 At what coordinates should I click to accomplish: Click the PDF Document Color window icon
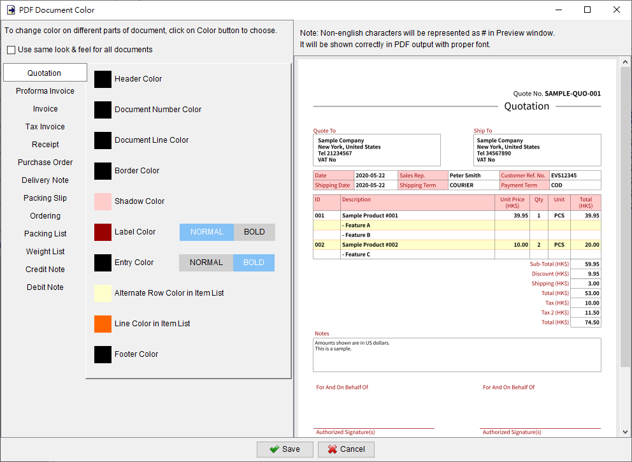coord(11,10)
